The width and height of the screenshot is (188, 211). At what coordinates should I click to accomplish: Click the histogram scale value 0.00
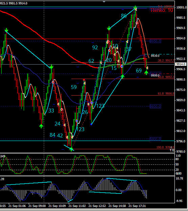[179, 190]
